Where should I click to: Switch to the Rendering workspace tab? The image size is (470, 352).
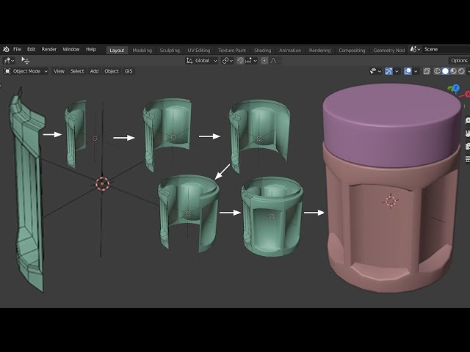(320, 51)
